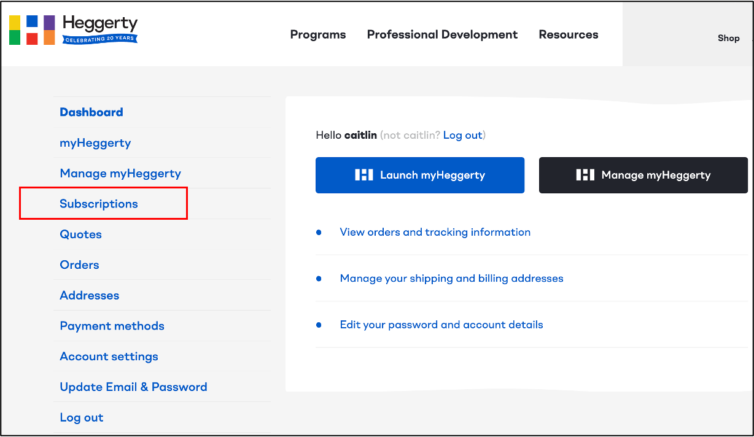The image size is (754, 437).
Task: Click the bullet beside 'Edit your password and account details'
Action: [x=319, y=325]
